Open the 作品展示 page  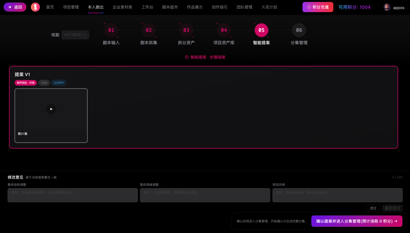pos(195,7)
